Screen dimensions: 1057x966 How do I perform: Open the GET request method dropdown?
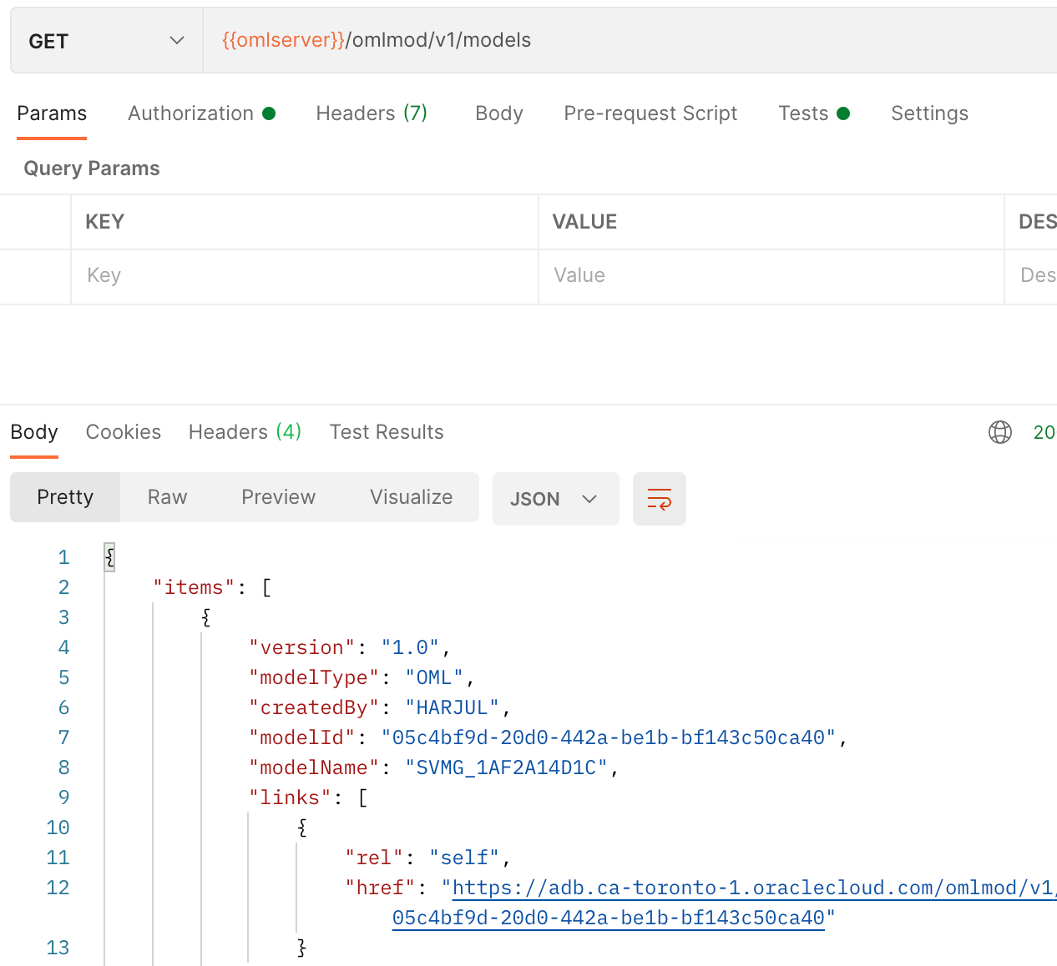pos(106,40)
